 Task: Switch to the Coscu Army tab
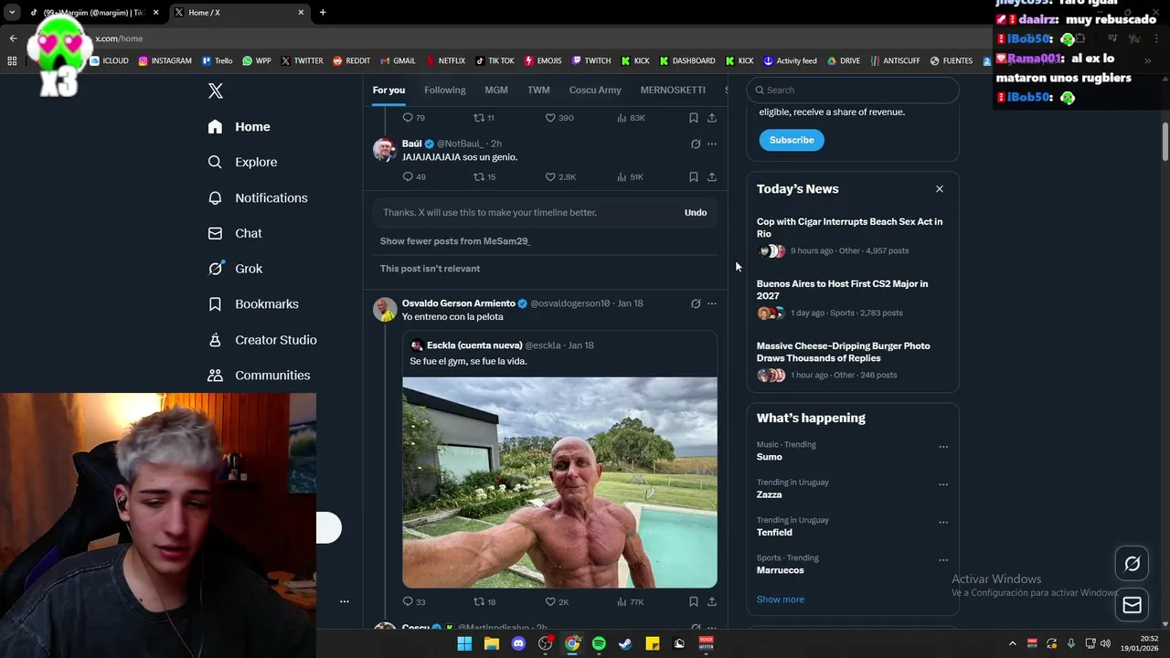point(595,90)
